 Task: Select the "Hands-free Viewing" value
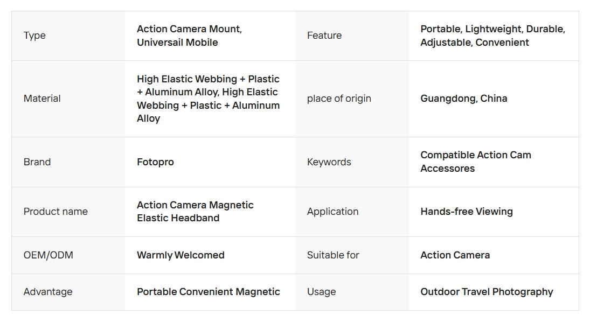coord(466,212)
